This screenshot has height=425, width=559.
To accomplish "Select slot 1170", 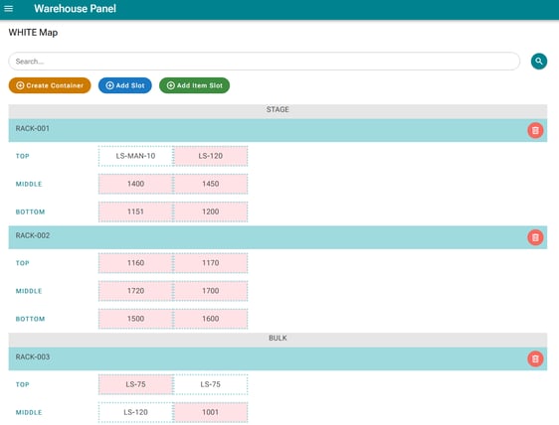I will (x=210, y=263).
